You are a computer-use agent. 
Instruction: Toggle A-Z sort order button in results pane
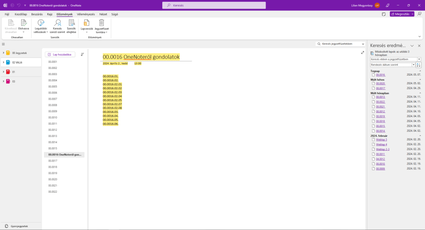coord(418,65)
